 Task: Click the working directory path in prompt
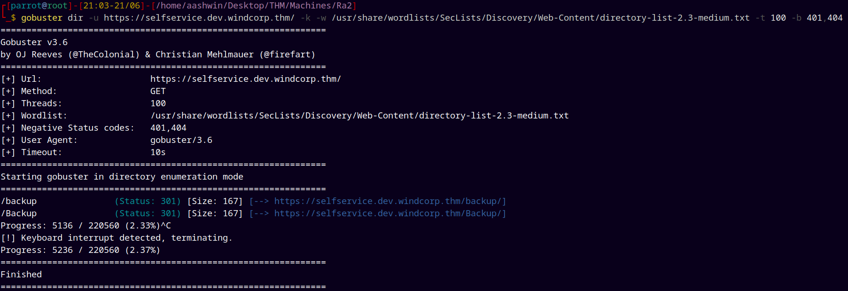pyautogui.click(x=254, y=6)
